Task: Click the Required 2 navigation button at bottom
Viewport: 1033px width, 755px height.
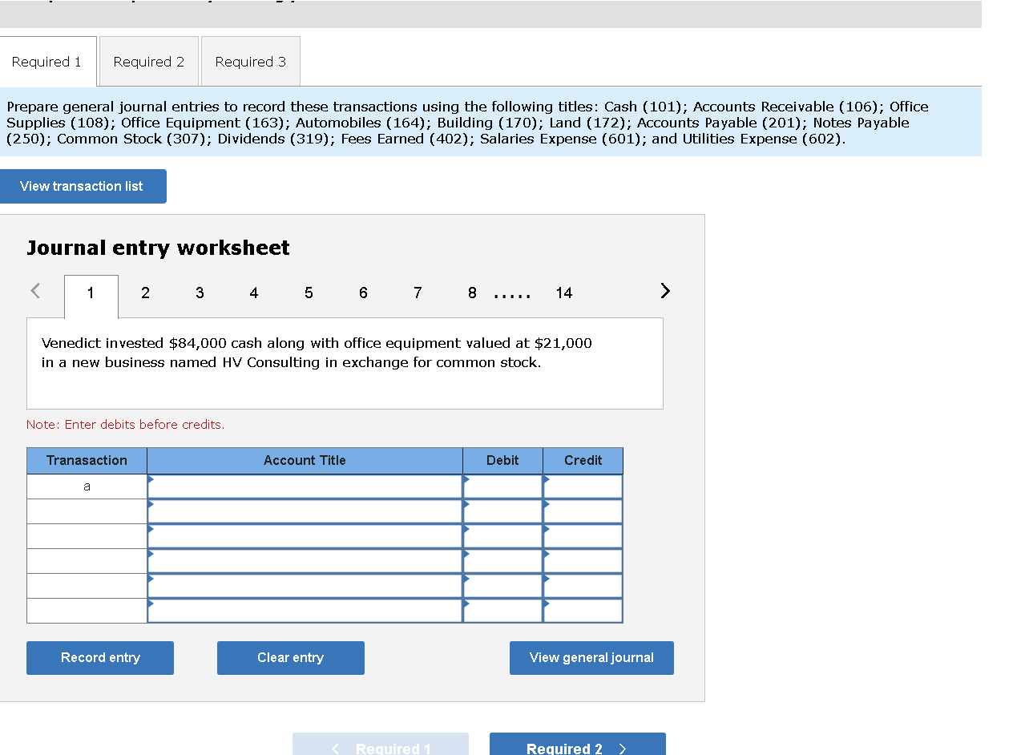Action: (x=577, y=747)
